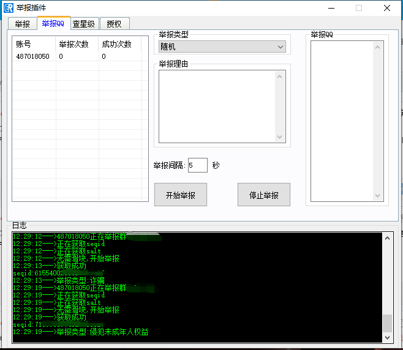Click the 12:29:19 正在获取salt log line
This screenshot has height=350, width=403.
57,302
